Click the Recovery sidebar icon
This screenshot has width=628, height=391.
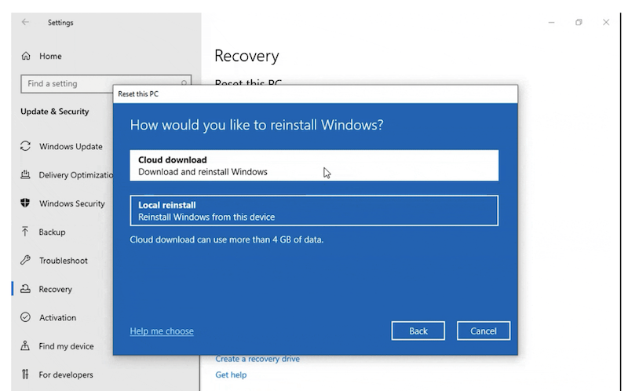click(x=25, y=288)
